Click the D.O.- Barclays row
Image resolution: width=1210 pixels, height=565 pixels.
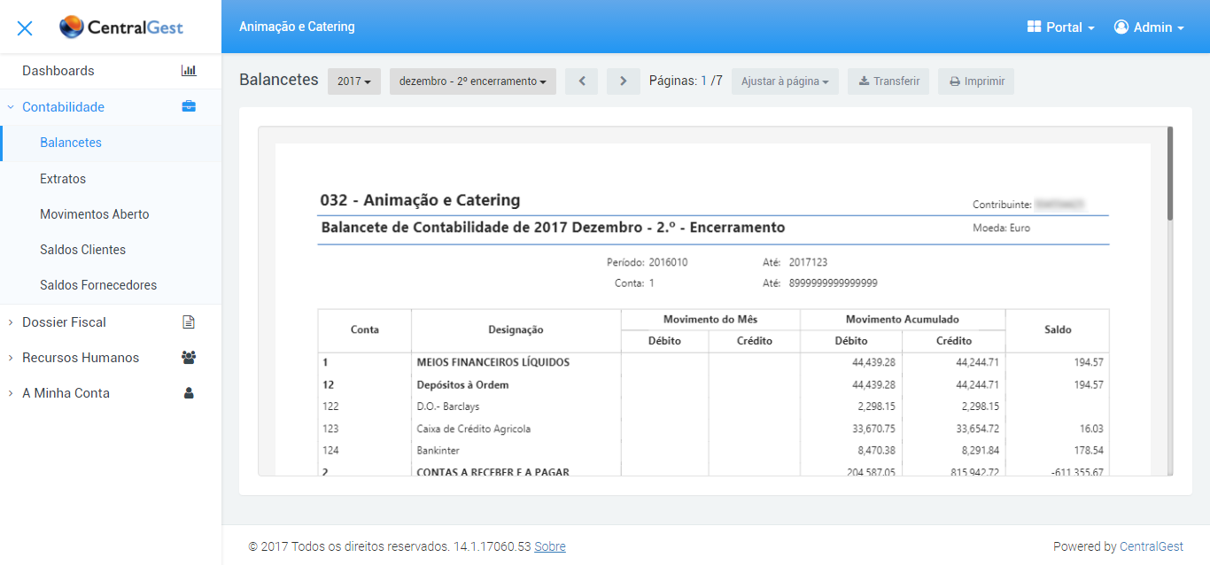[x=713, y=406]
